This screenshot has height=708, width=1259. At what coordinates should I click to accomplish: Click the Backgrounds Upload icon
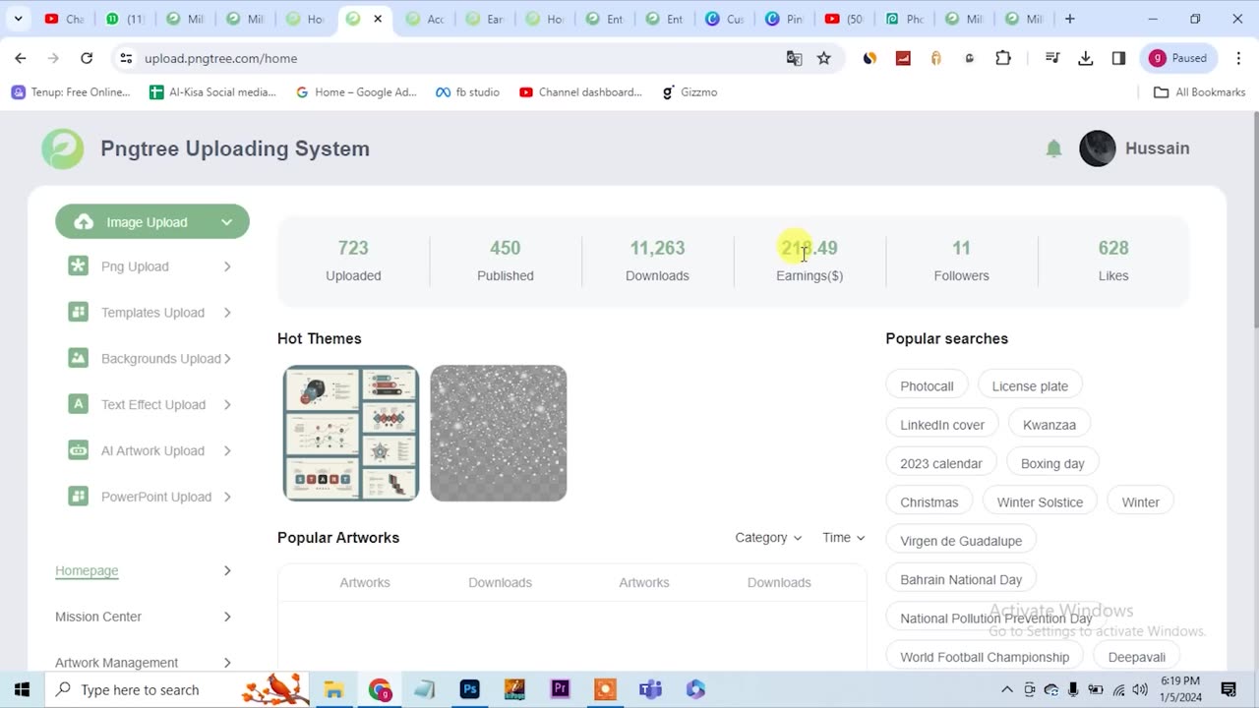coord(78,358)
